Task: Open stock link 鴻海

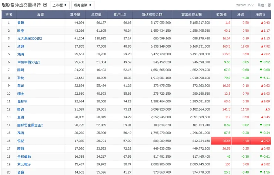Action: 21,54
